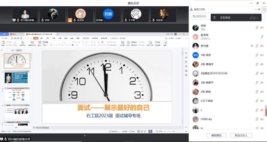
Task: Click the zoom-in plus icon in the status bar
Action: click(x=186, y=132)
